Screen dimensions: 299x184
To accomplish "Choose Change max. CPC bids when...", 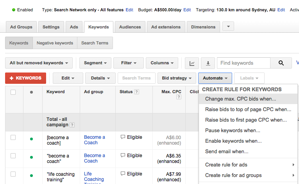I will [x=248, y=99].
